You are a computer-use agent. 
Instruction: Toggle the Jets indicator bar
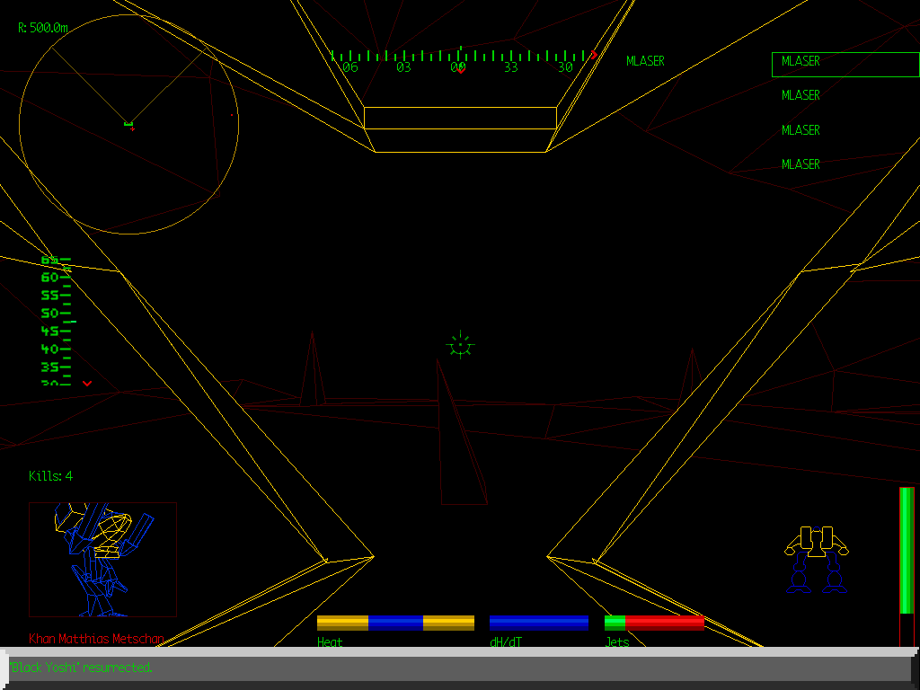pos(653,622)
